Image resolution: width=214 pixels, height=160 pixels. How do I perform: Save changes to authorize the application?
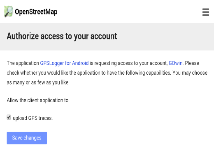[x=27, y=138]
